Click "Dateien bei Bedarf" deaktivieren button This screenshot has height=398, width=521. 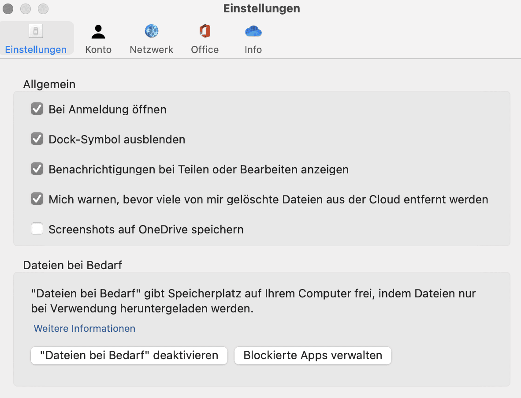click(129, 356)
